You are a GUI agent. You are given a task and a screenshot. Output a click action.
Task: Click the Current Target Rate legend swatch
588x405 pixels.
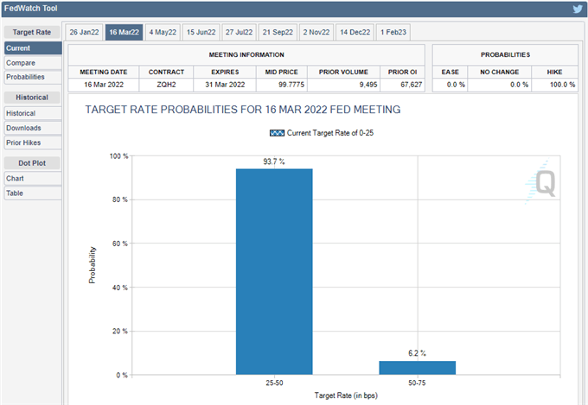pos(277,133)
